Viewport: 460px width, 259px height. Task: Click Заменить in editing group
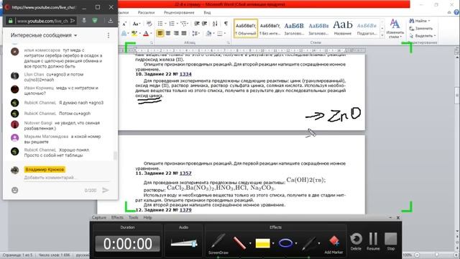[421, 29]
